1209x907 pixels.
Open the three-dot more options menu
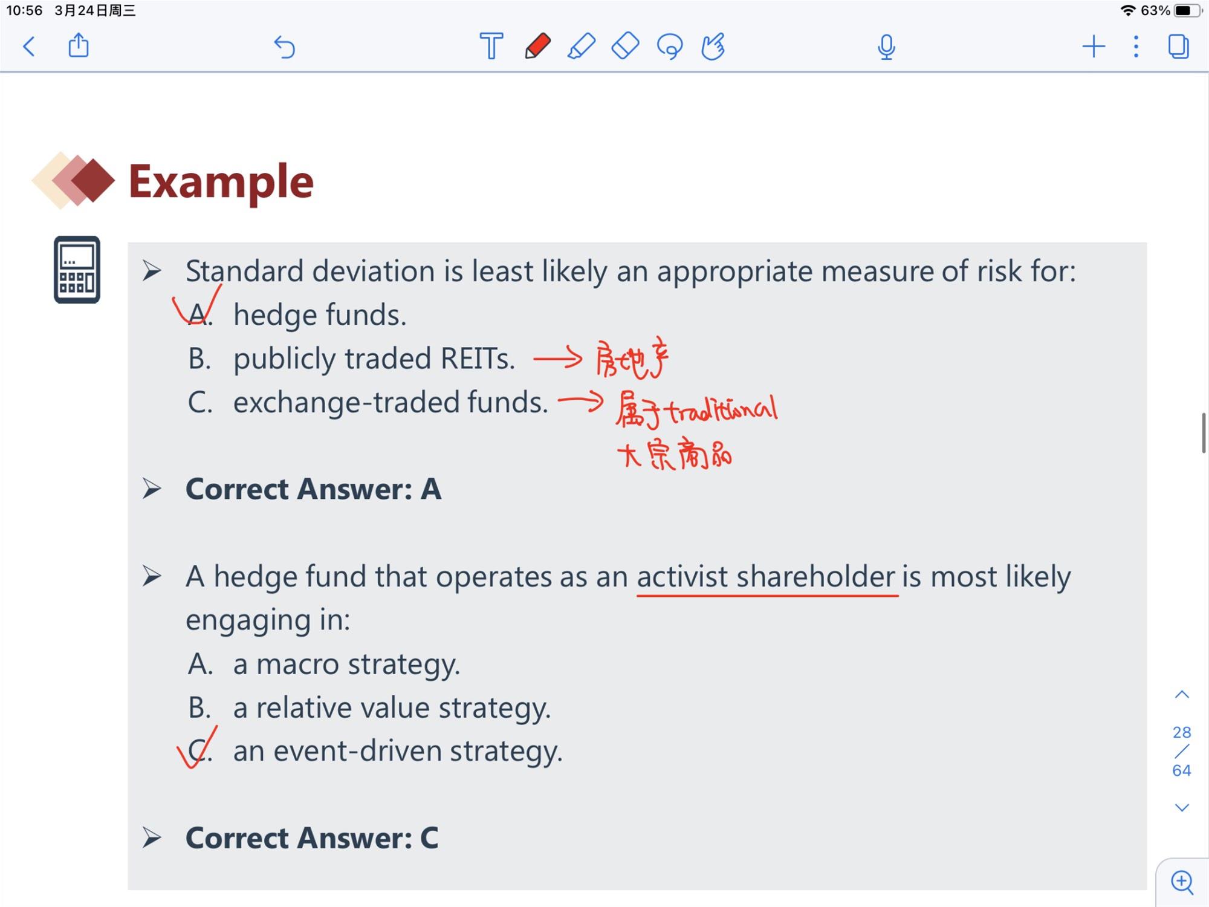(x=1136, y=47)
